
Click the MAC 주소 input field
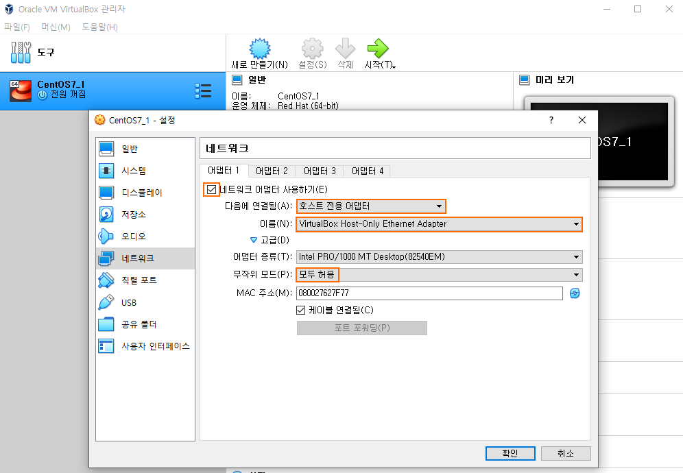click(x=429, y=293)
